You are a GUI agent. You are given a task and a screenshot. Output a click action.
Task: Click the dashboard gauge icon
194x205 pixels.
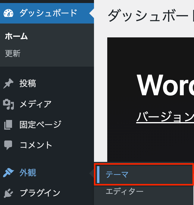pos(8,13)
